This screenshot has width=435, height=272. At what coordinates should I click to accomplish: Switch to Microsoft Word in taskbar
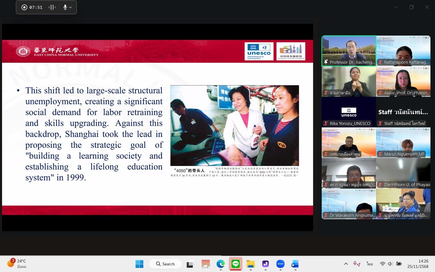coord(295,264)
